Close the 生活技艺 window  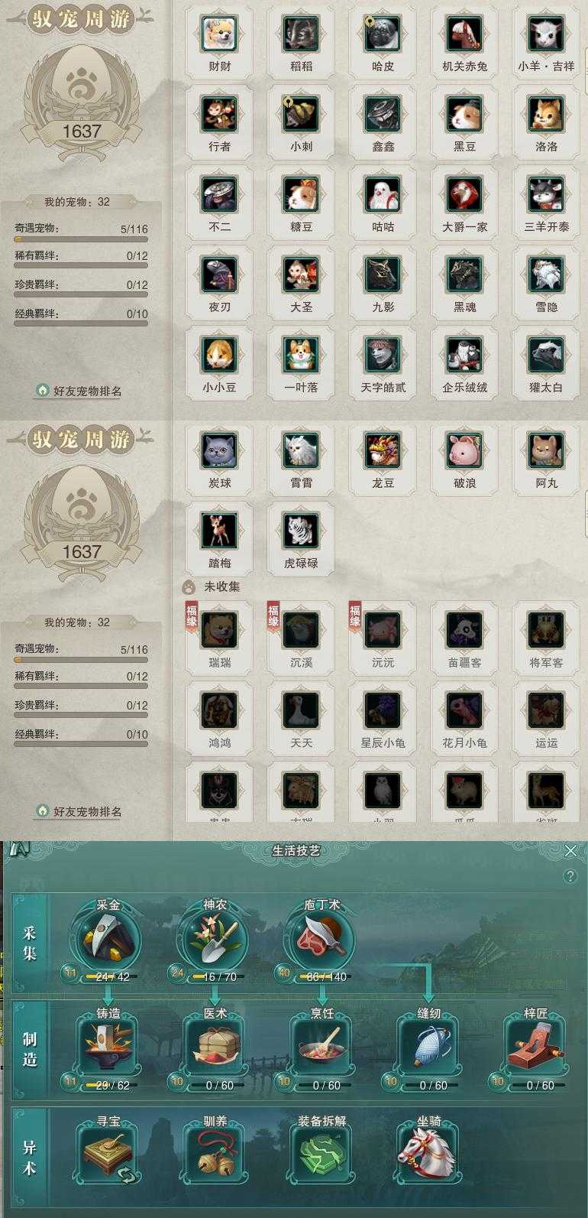pyautogui.click(x=570, y=850)
